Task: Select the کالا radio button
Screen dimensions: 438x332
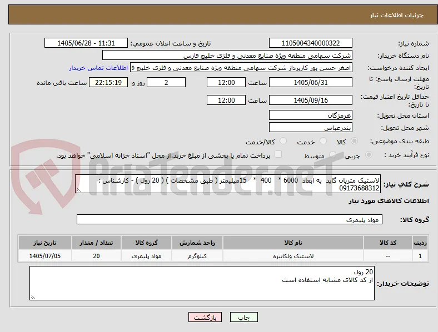Action: click(x=354, y=141)
